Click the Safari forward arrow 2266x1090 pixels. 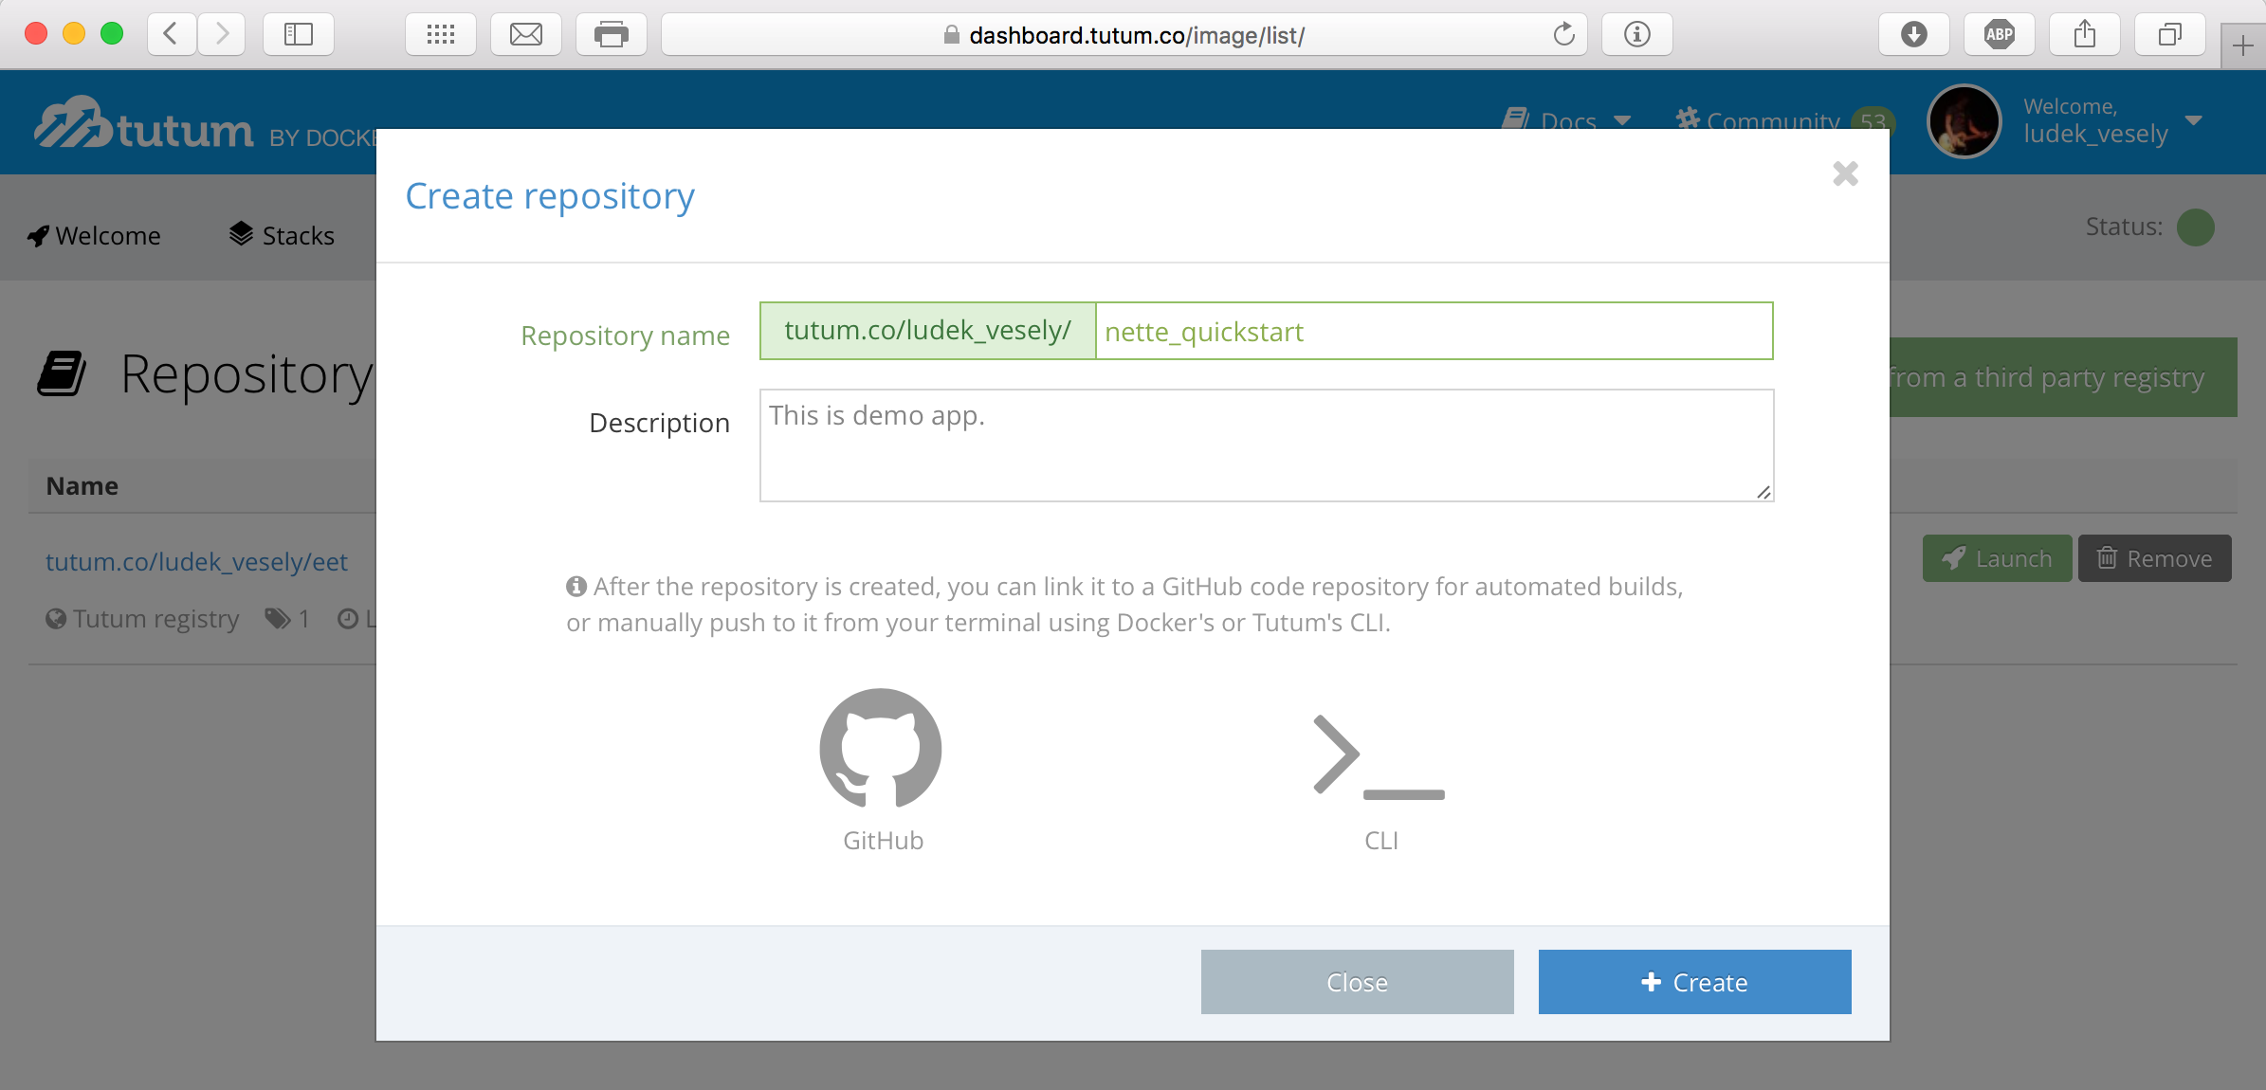pos(222,35)
